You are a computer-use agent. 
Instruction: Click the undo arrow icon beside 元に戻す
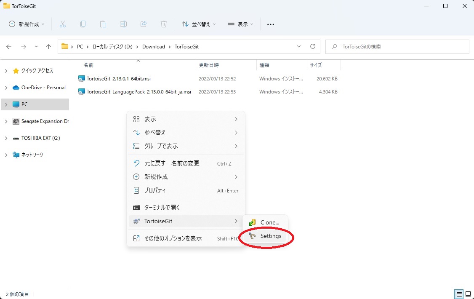pos(136,163)
